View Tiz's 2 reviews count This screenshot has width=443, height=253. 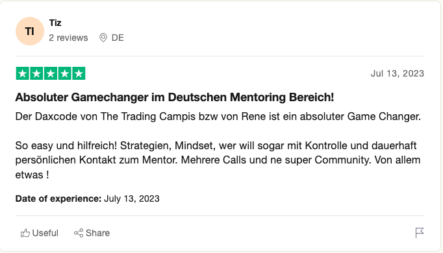pos(68,38)
